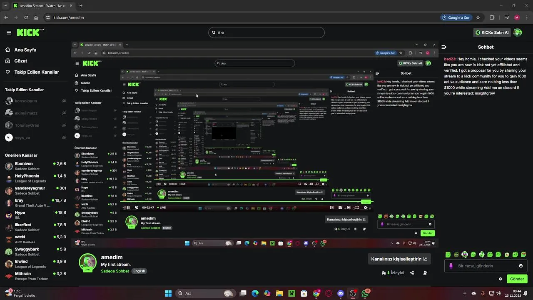
Task: Click amedim's LIVE avatar below the stream
Action: coord(87,262)
